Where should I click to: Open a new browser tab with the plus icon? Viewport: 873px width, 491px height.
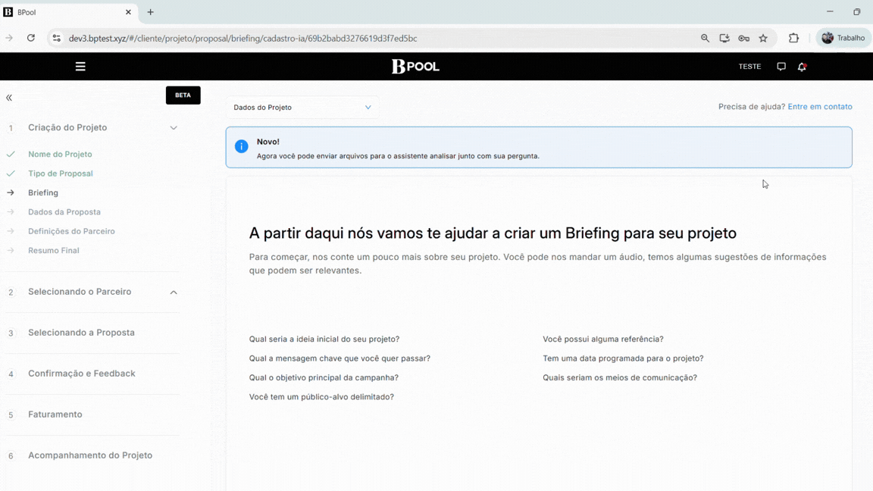pyautogui.click(x=150, y=11)
